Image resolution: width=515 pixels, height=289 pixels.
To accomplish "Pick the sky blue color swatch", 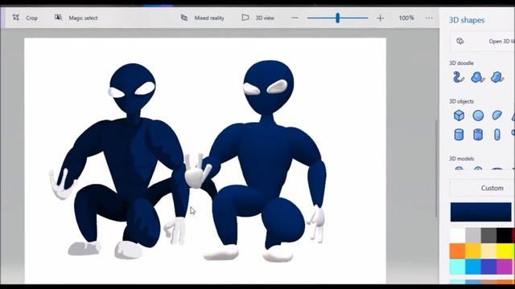I will [473, 267].
